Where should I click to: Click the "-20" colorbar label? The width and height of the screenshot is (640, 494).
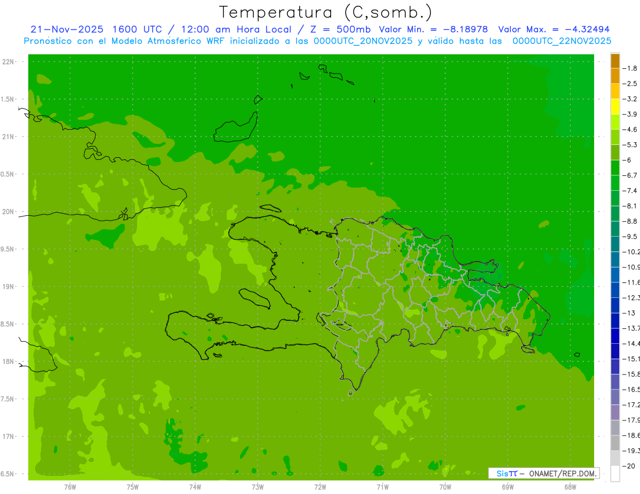[629, 466]
